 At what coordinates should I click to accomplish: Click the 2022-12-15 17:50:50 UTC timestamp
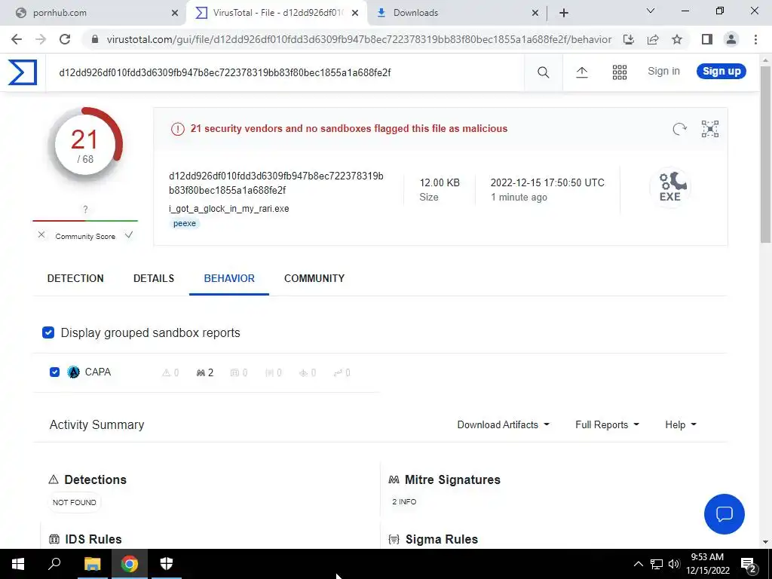click(547, 182)
